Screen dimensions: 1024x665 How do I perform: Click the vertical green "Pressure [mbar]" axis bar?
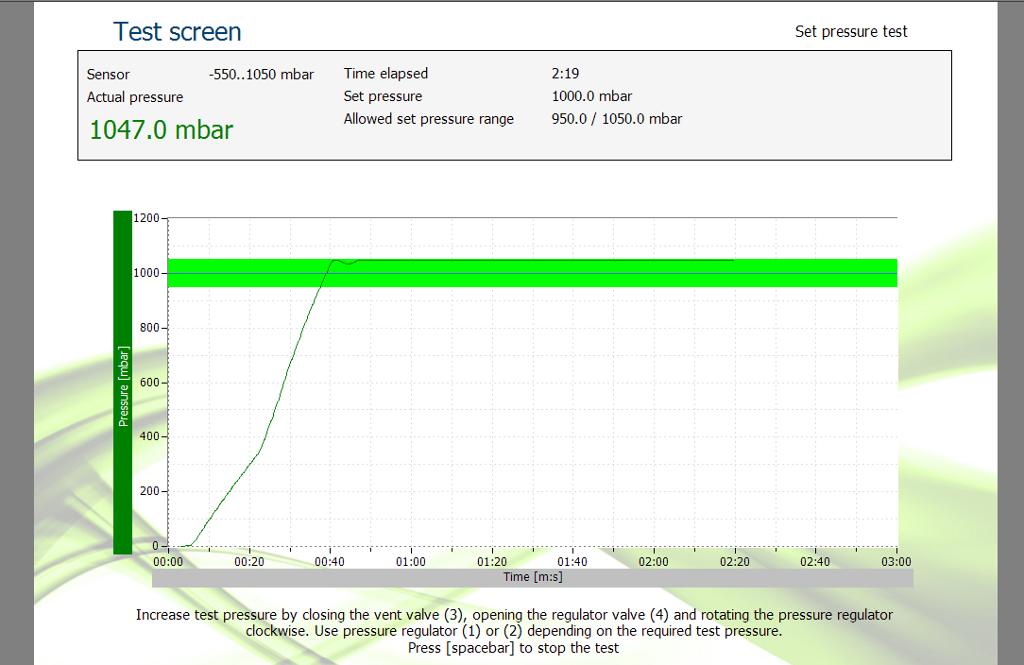123,383
